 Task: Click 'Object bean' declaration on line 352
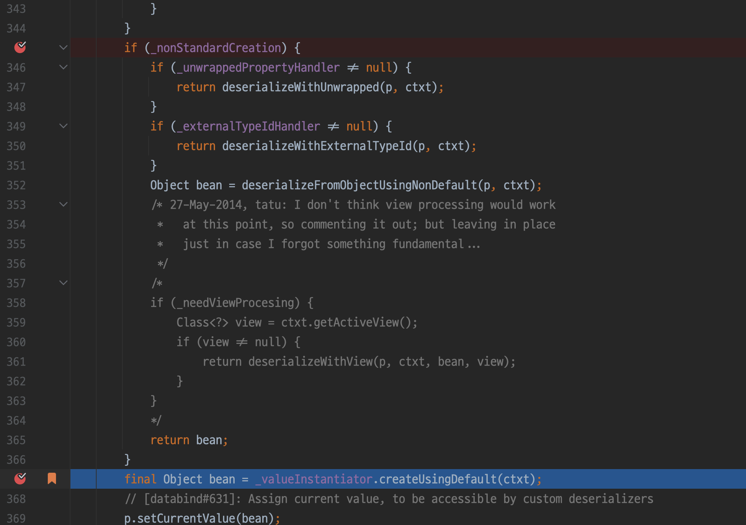pyautogui.click(x=186, y=185)
